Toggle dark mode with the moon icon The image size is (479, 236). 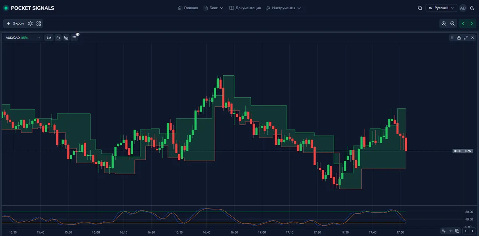point(473,8)
